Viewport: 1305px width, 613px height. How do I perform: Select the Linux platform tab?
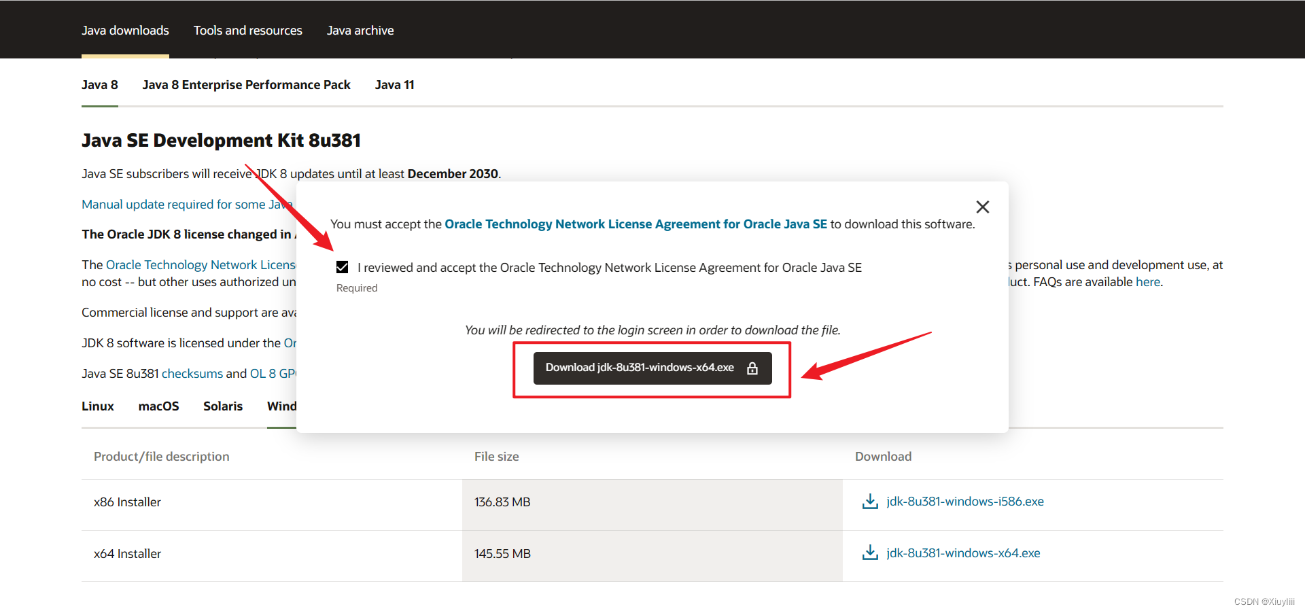pyautogui.click(x=98, y=406)
